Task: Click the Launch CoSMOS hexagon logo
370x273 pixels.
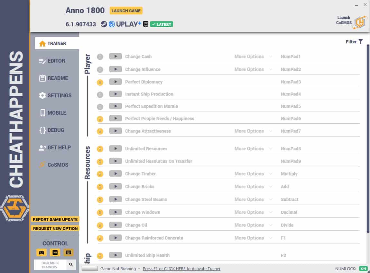Action: 360,22
